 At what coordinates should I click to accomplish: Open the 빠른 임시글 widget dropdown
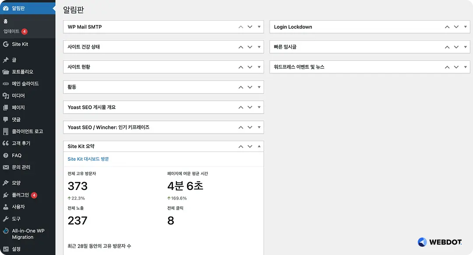466,47
